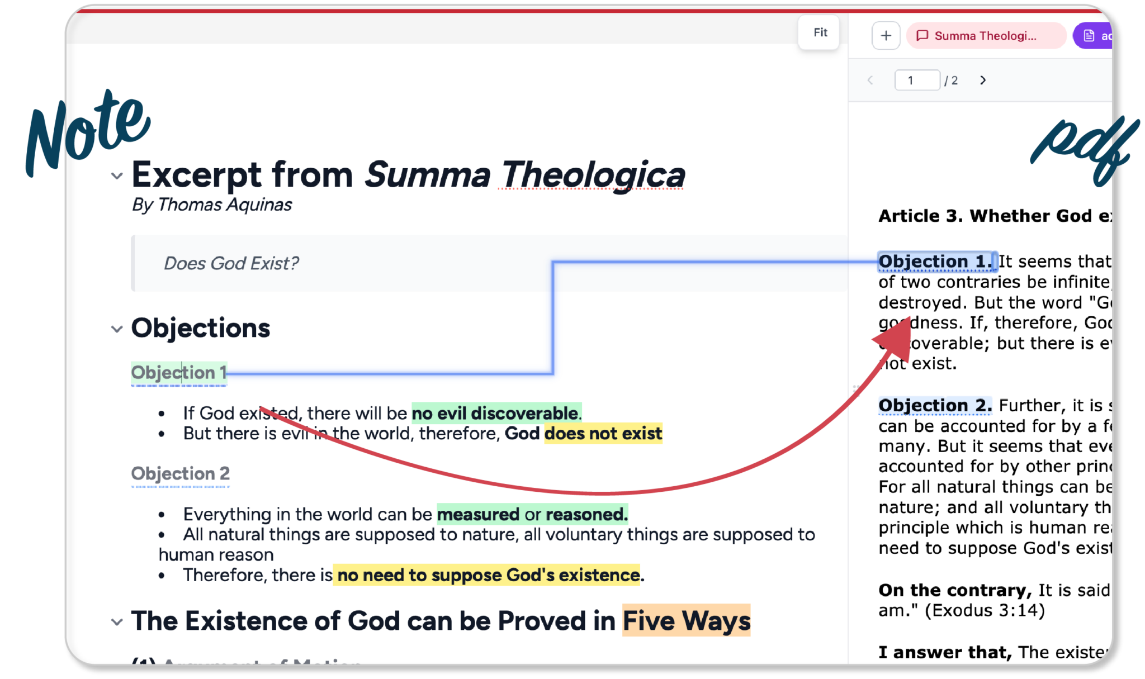Click highlighted 'reasoned.' word

(x=586, y=515)
